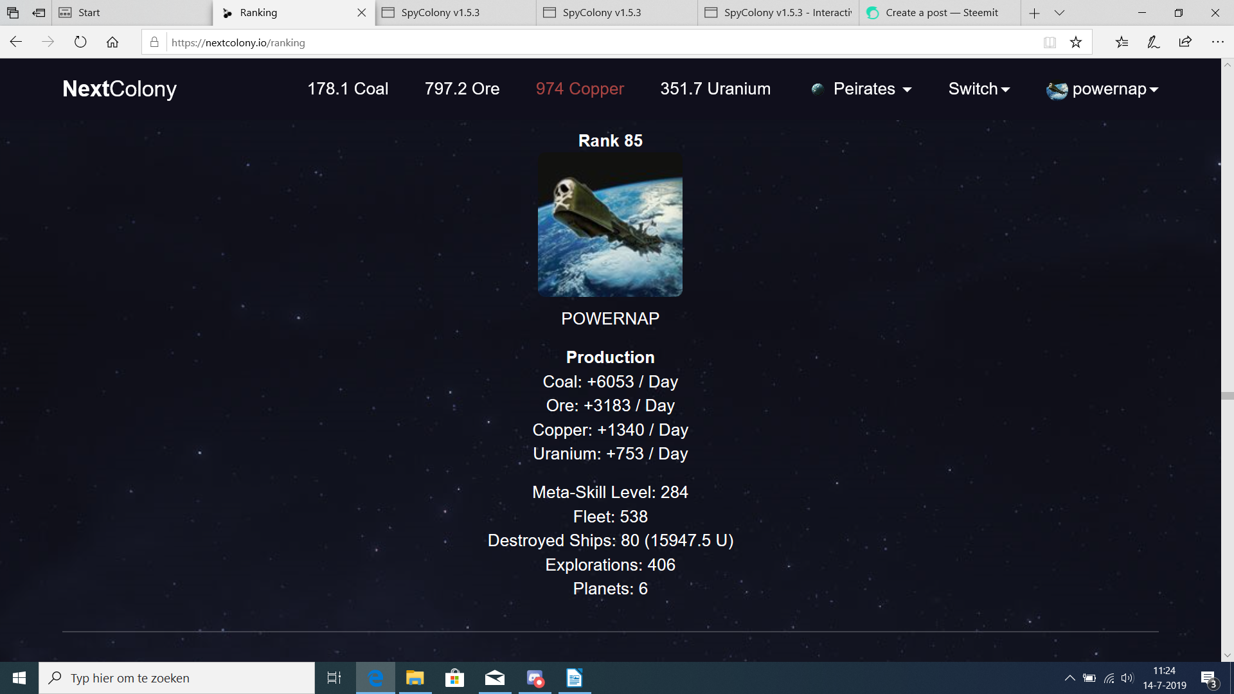Screen dimensions: 1234x694
Task: Open File Explorer from taskbar
Action: click(x=415, y=678)
